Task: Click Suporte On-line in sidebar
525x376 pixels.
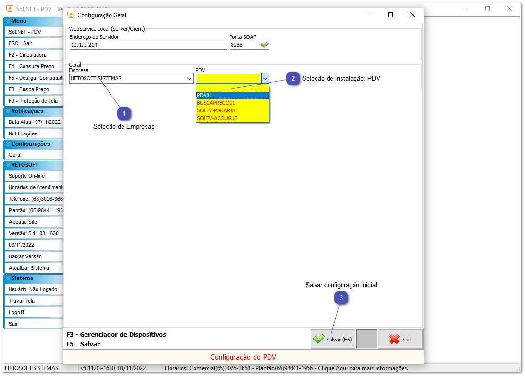Action: coord(33,176)
